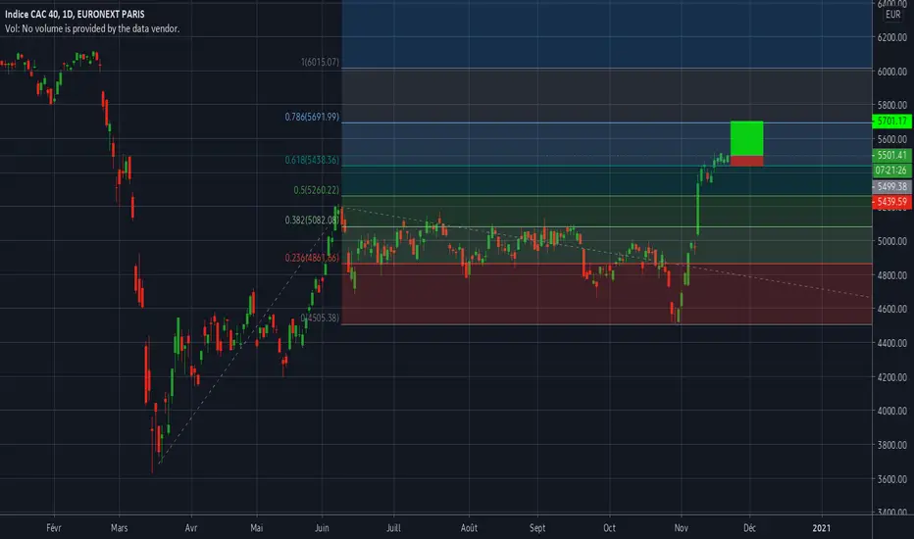Screen dimensions: 914x539
Task: Click the Déc time axis label
Action: [749, 528]
